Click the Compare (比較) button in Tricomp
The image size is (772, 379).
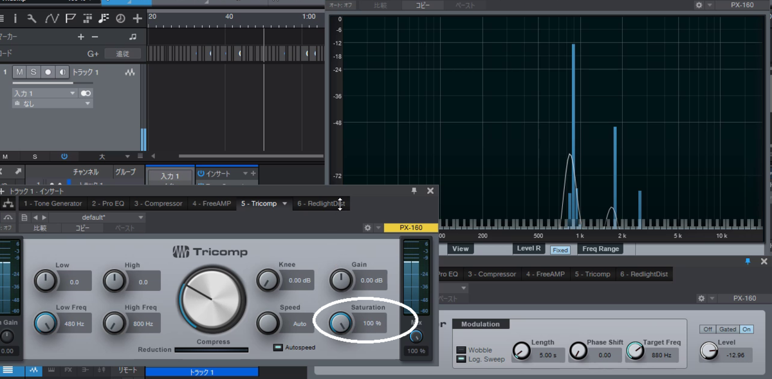[x=39, y=228]
